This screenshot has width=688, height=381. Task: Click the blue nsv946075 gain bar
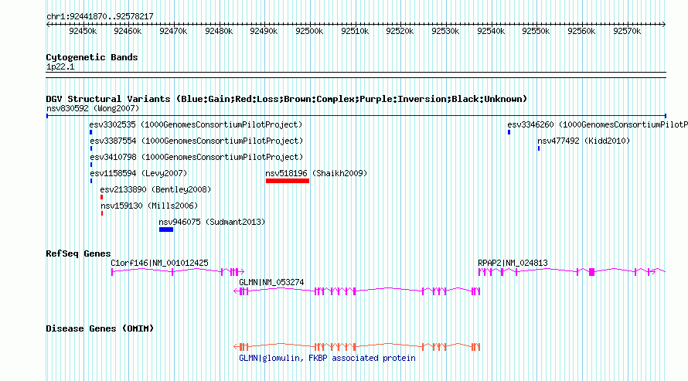(x=166, y=230)
